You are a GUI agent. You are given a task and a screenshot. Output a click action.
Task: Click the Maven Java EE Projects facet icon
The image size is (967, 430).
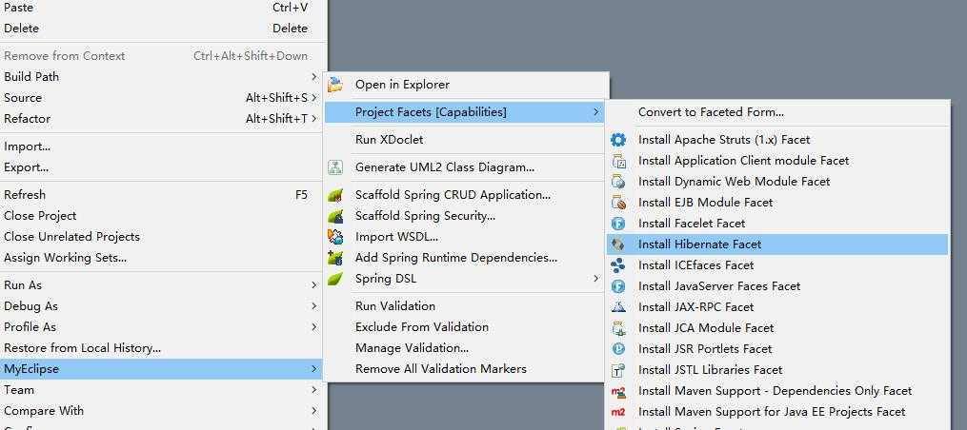618,412
